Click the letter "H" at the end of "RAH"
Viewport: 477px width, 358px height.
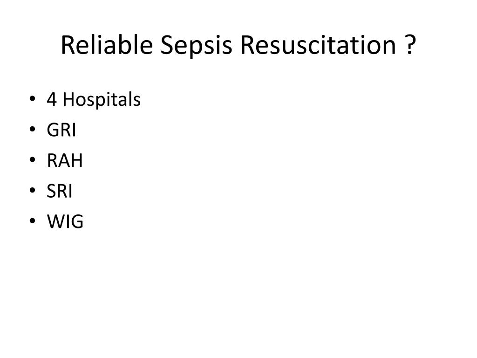tap(77, 160)
